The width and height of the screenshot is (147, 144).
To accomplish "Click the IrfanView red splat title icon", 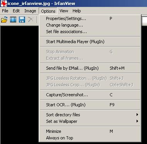I will 4,3.
